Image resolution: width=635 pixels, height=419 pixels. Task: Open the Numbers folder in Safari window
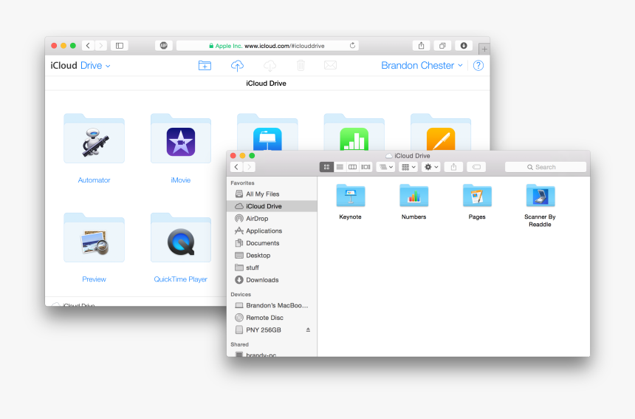(354, 132)
